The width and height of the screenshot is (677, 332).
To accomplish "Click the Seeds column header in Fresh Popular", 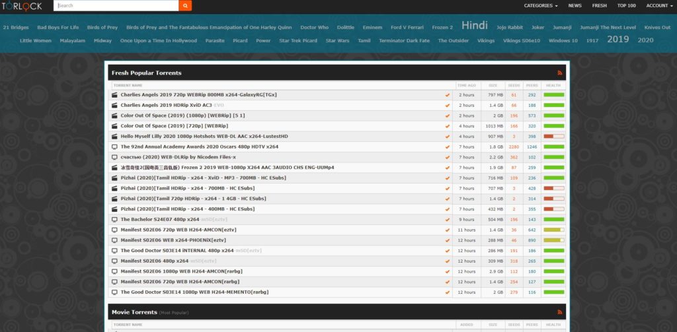I will (x=514, y=85).
